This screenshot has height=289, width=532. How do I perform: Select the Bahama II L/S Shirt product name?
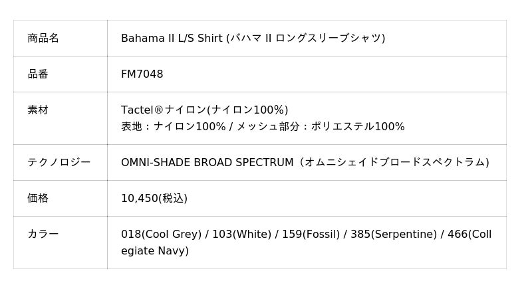(172, 38)
